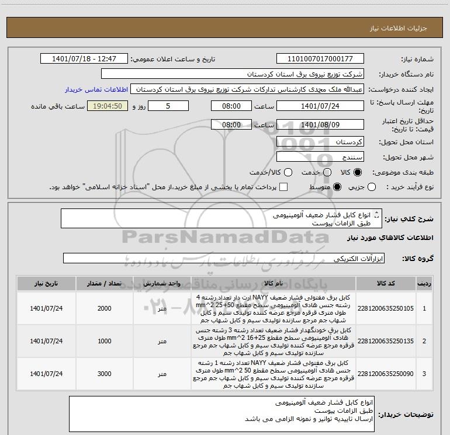Click the quantity cell 2000
Screen dimensions: 450x435
coord(104,308)
